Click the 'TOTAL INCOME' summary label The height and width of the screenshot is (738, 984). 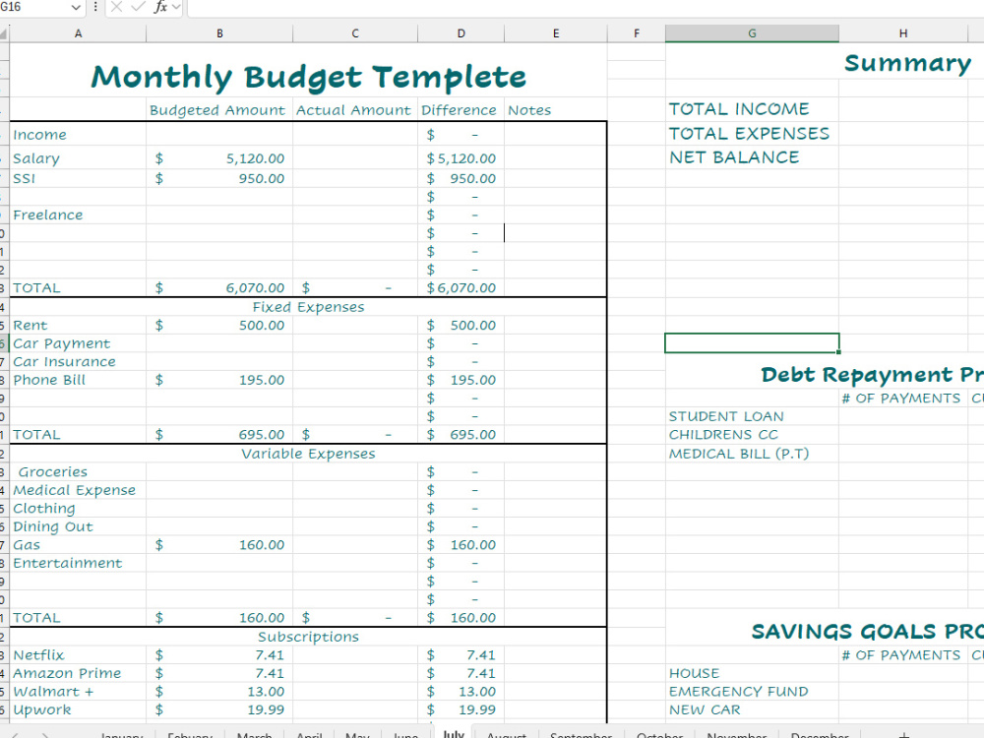click(752, 109)
